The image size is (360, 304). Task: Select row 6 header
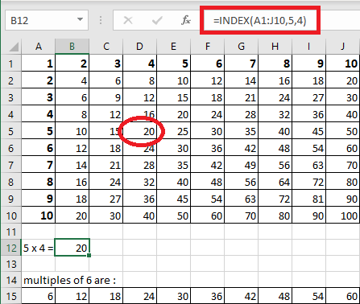click(11, 148)
